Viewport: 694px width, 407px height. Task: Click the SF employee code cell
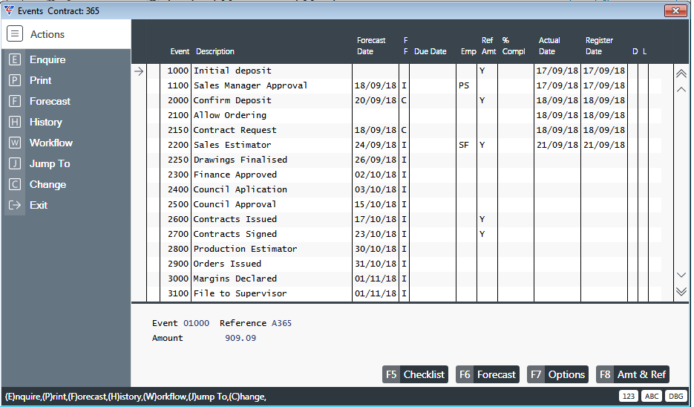point(464,145)
